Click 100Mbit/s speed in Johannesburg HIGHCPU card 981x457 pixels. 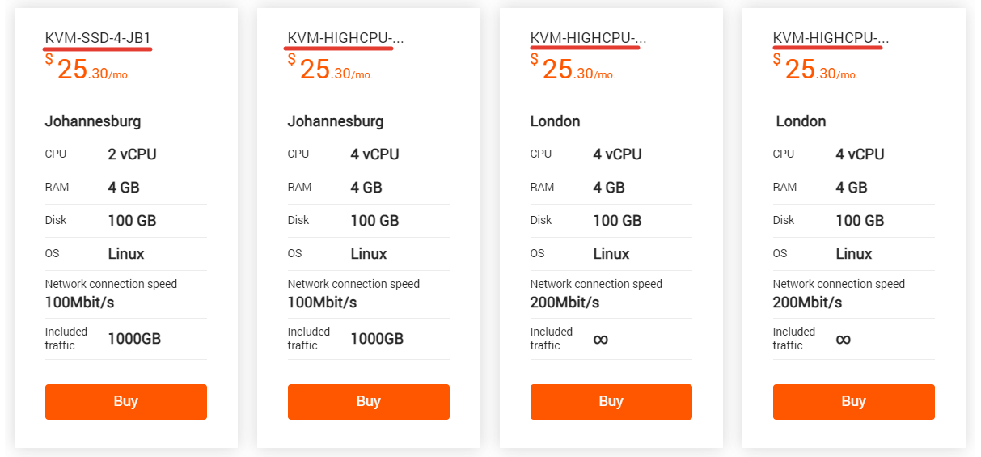[322, 303]
